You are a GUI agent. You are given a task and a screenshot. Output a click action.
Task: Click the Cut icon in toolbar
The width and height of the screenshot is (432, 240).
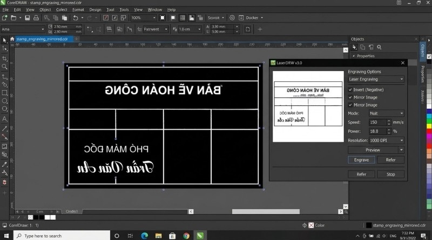tap(47, 18)
